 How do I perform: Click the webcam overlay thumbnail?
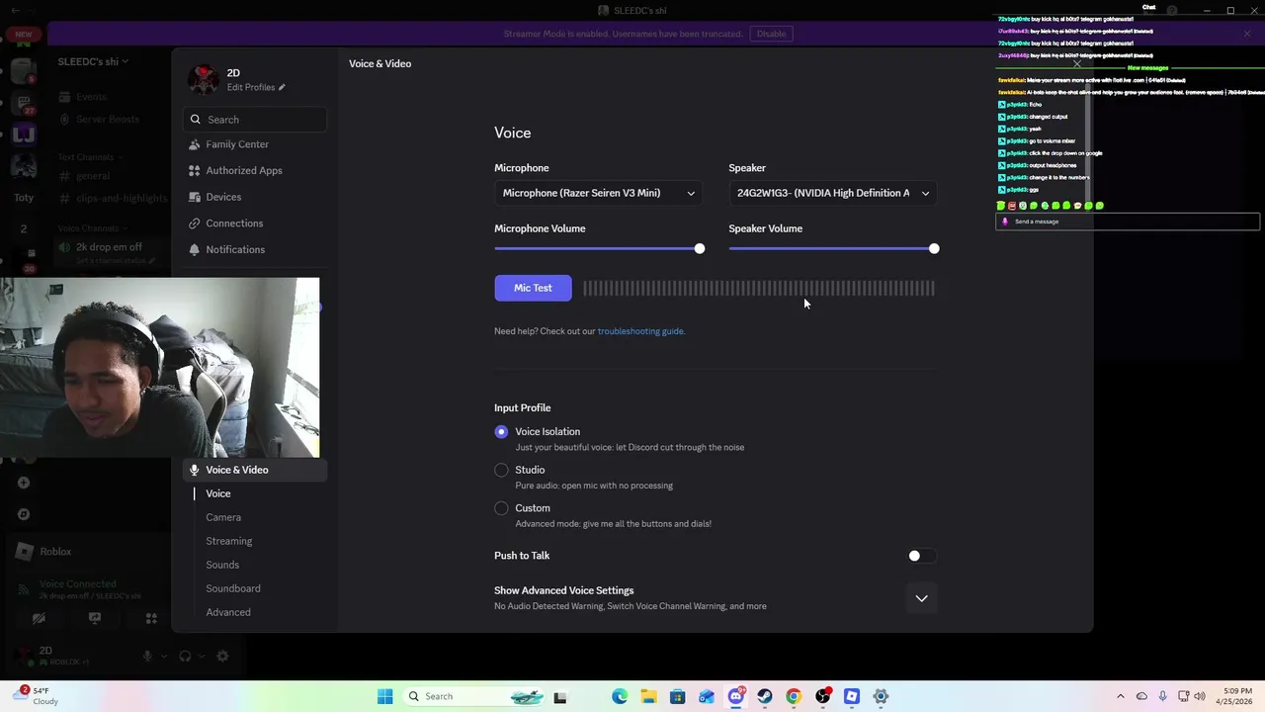159,367
